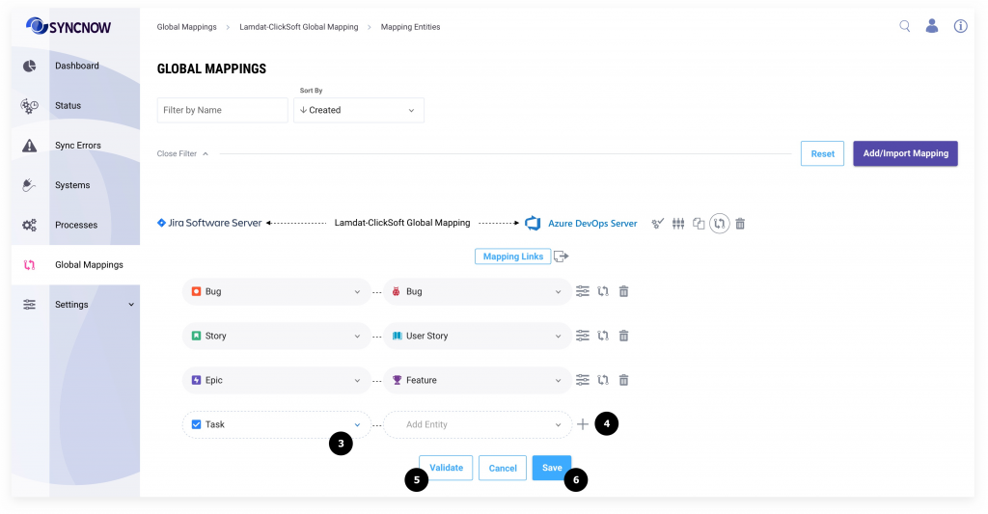Select Global Mappings in sidebar
Viewport: 988px width, 514px height.
point(89,265)
